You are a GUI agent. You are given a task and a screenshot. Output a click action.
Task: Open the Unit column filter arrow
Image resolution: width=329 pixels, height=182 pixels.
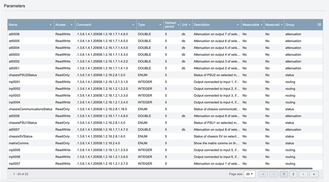190,25
